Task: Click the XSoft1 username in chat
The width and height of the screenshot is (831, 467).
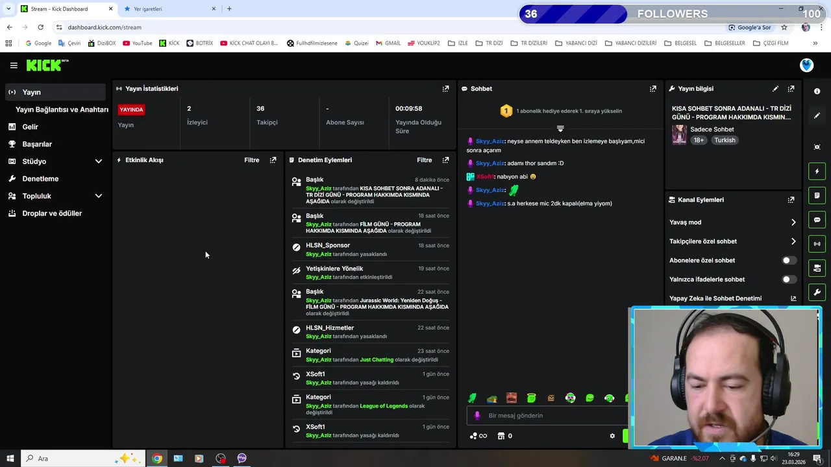Action: click(485, 177)
